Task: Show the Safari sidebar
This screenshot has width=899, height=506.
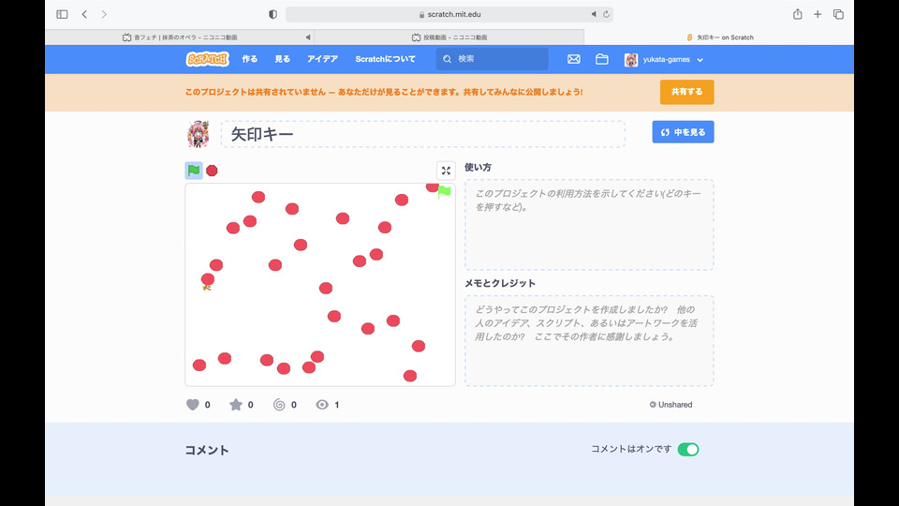Action: [x=62, y=14]
